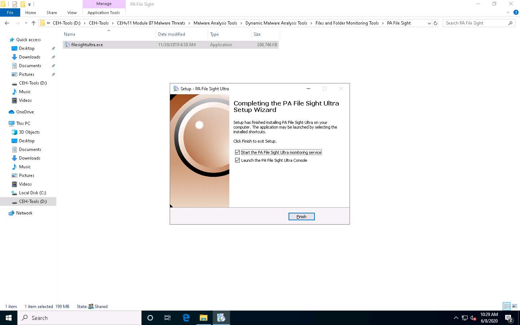The height and width of the screenshot is (325, 520).
Task: Open the Application Tools tab
Action: click(x=104, y=13)
